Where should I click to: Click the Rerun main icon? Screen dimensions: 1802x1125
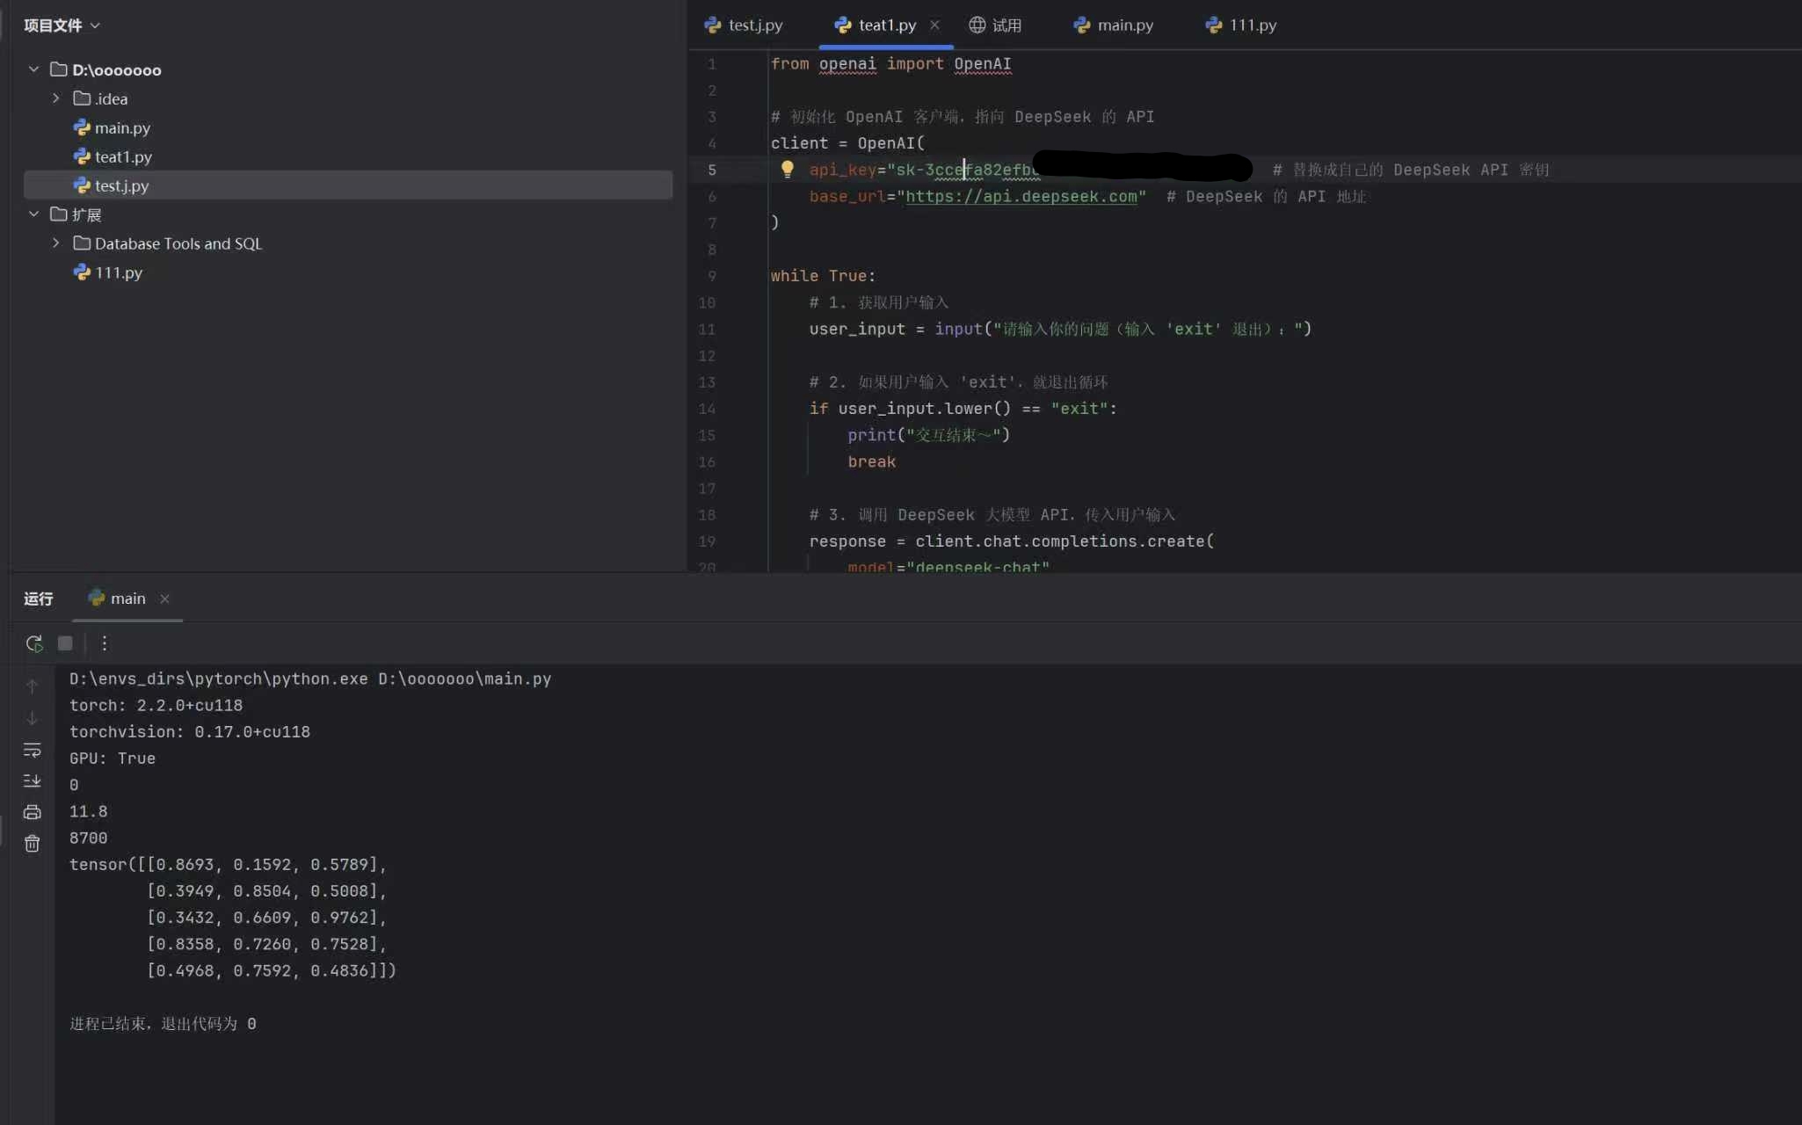pyautogui.click(x=34, y=643)
